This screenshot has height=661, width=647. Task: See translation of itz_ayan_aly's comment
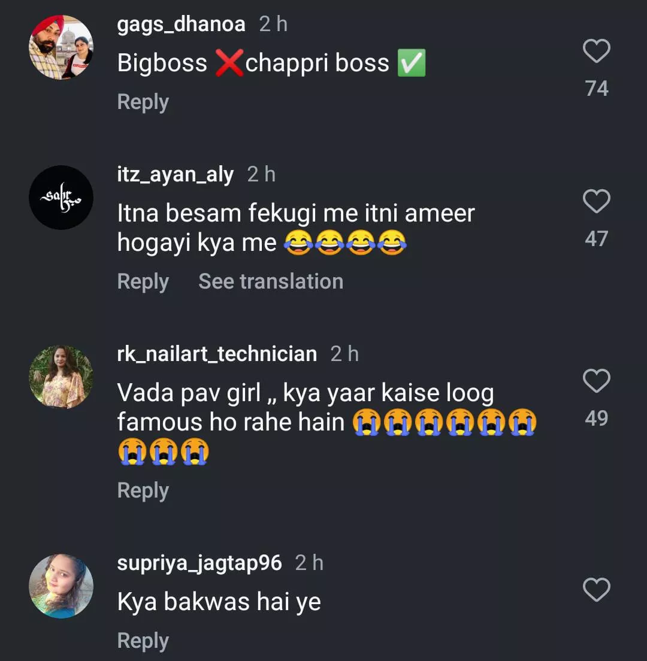(271, 281)
